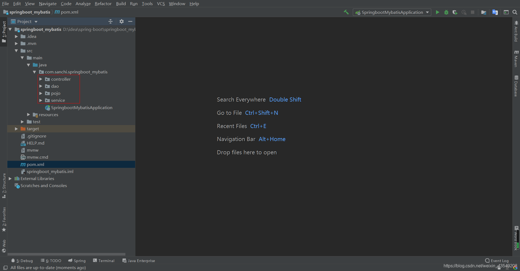Expand External Libraries arrow
The image size is (520, 271).
click(10, 178)
